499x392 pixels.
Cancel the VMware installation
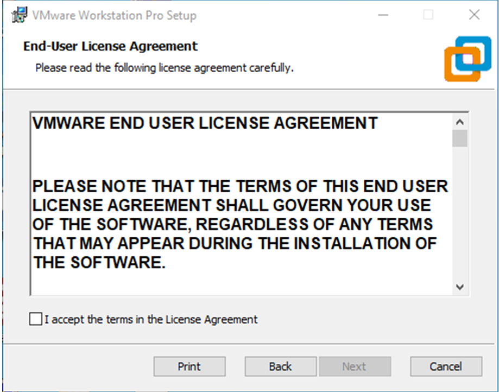click(x=446, y=366)
